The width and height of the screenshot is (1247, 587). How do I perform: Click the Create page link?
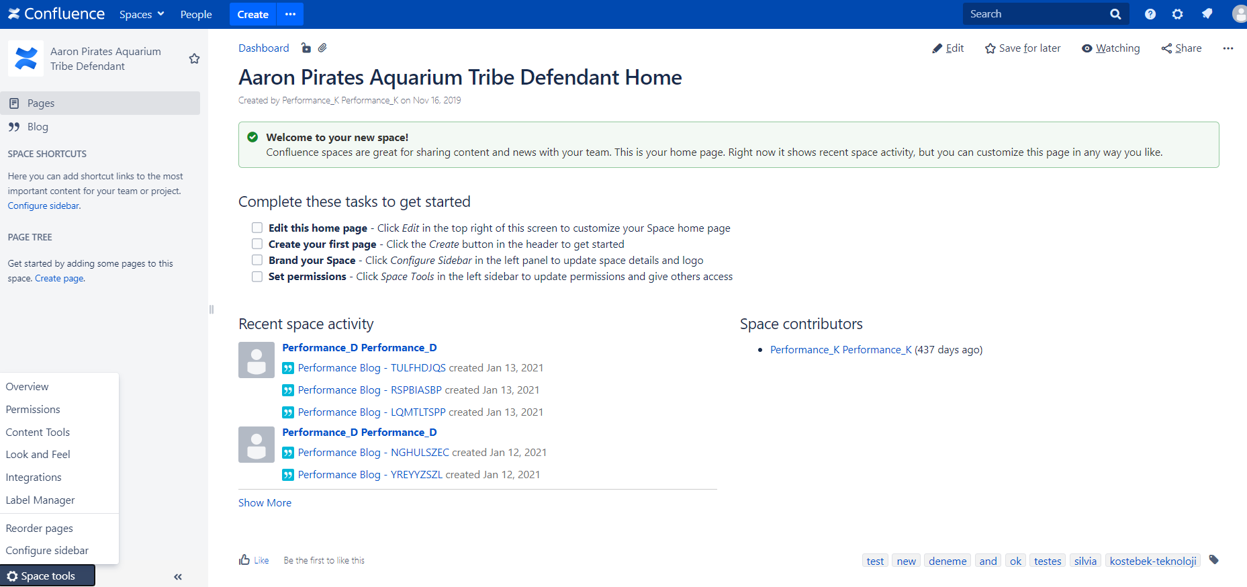[59, 279]
